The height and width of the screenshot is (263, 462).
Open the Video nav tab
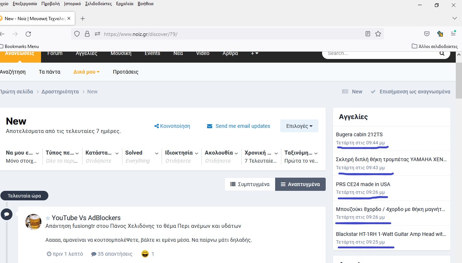[203, 53]
